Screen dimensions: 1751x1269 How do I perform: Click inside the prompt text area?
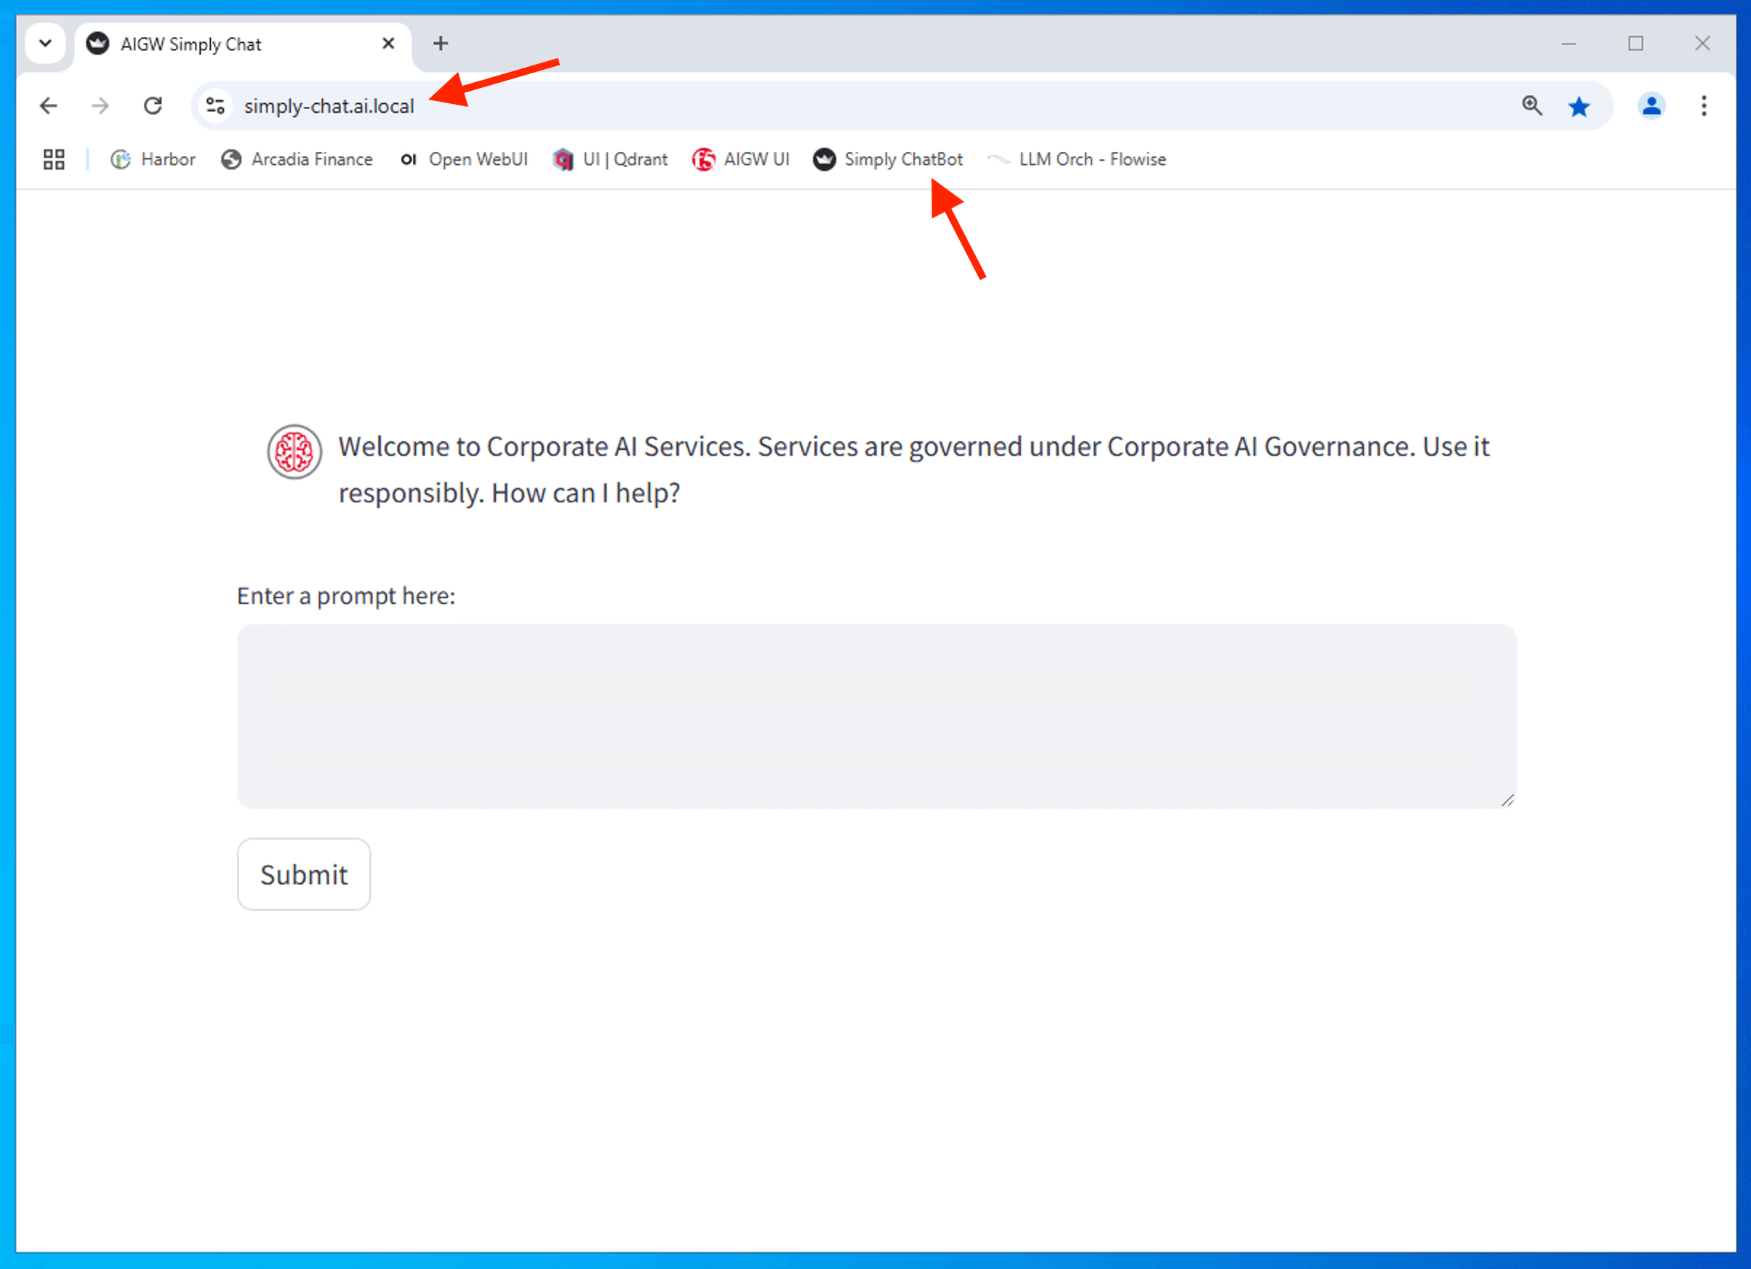pyautogui.click(x=875, y=716)
